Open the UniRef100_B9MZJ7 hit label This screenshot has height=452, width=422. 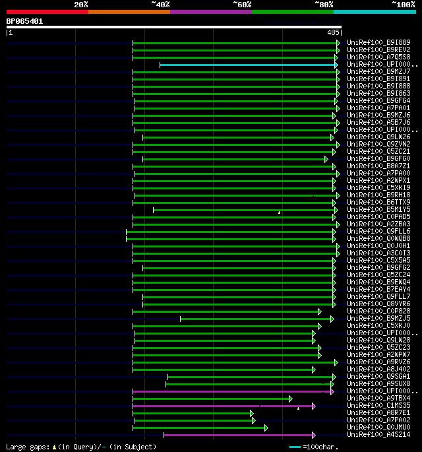pos(378,71)
